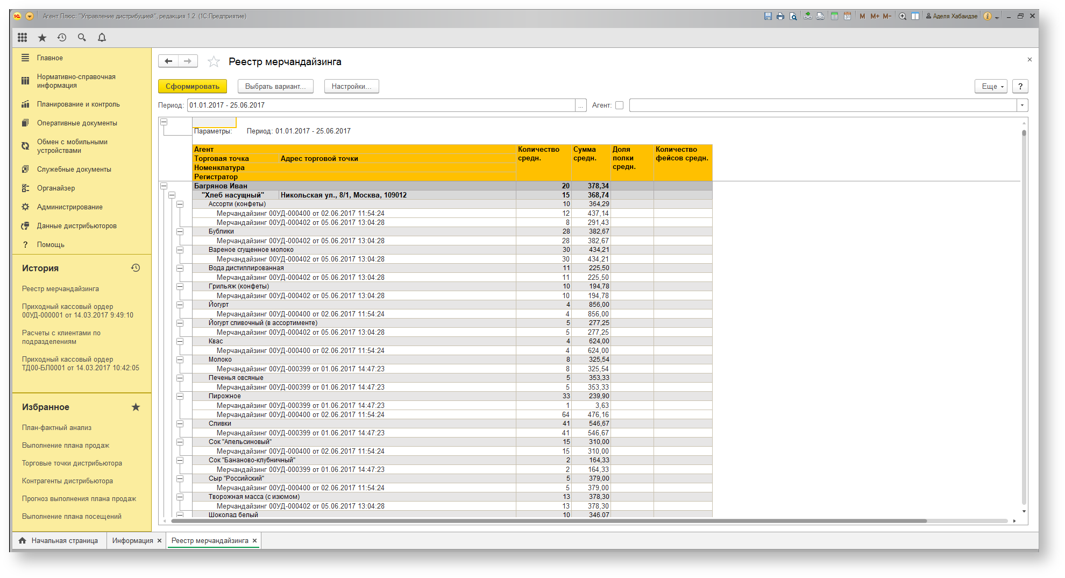Click the horizontal scrollbar of report
Image resolution: width=1065 pixels, height=578 pixels.
coord(549,521)
